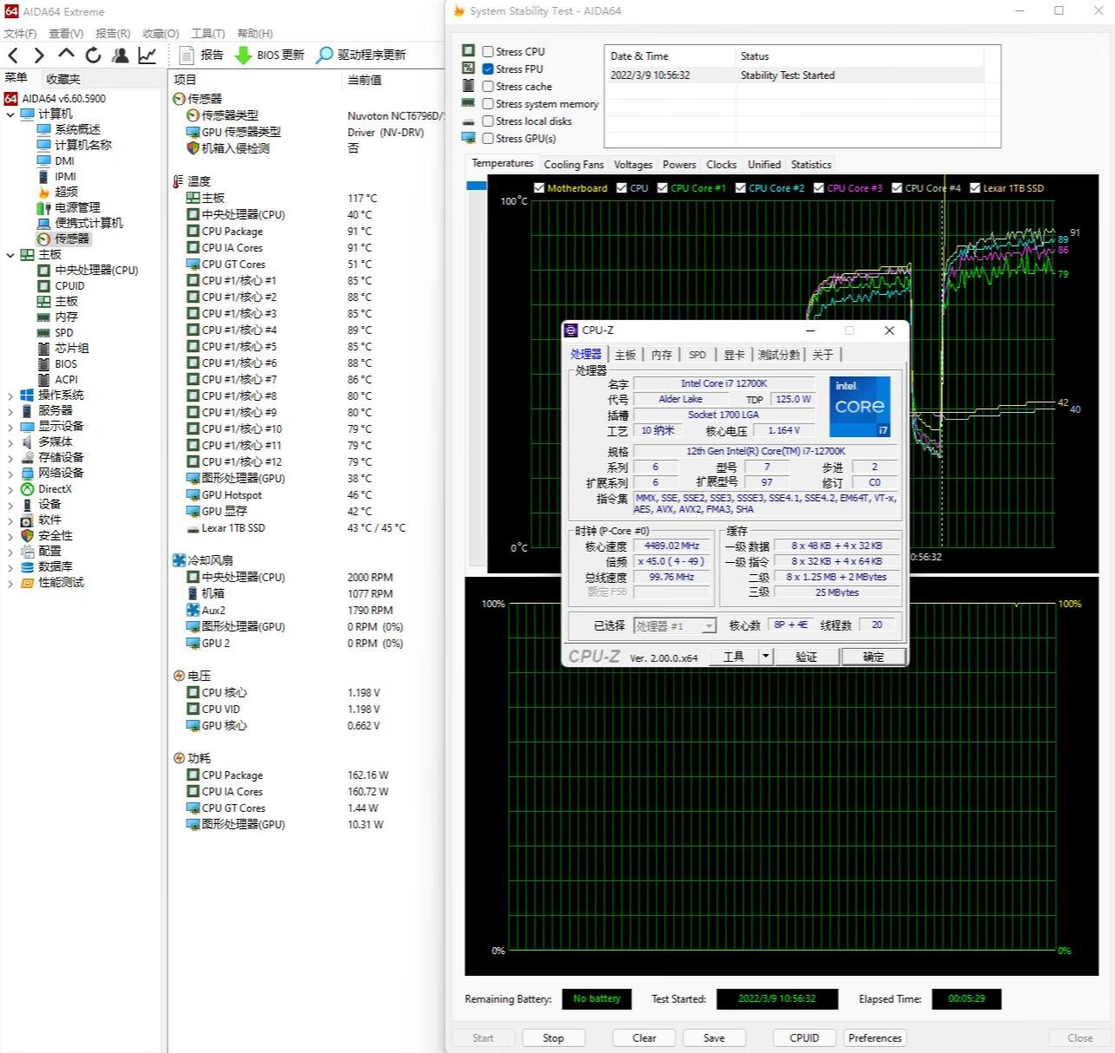Select 传感器 sensor tree item

click(72, 239)
